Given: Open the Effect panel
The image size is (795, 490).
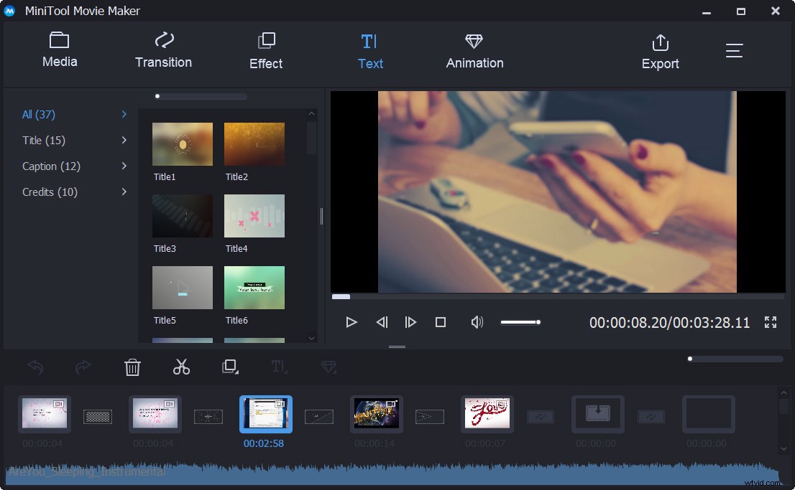Looking at the screenshot, I should (265, 50).
